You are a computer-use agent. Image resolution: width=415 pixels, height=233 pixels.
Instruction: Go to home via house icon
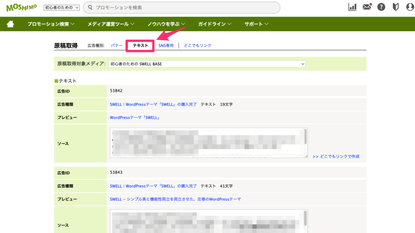point(10,24)
